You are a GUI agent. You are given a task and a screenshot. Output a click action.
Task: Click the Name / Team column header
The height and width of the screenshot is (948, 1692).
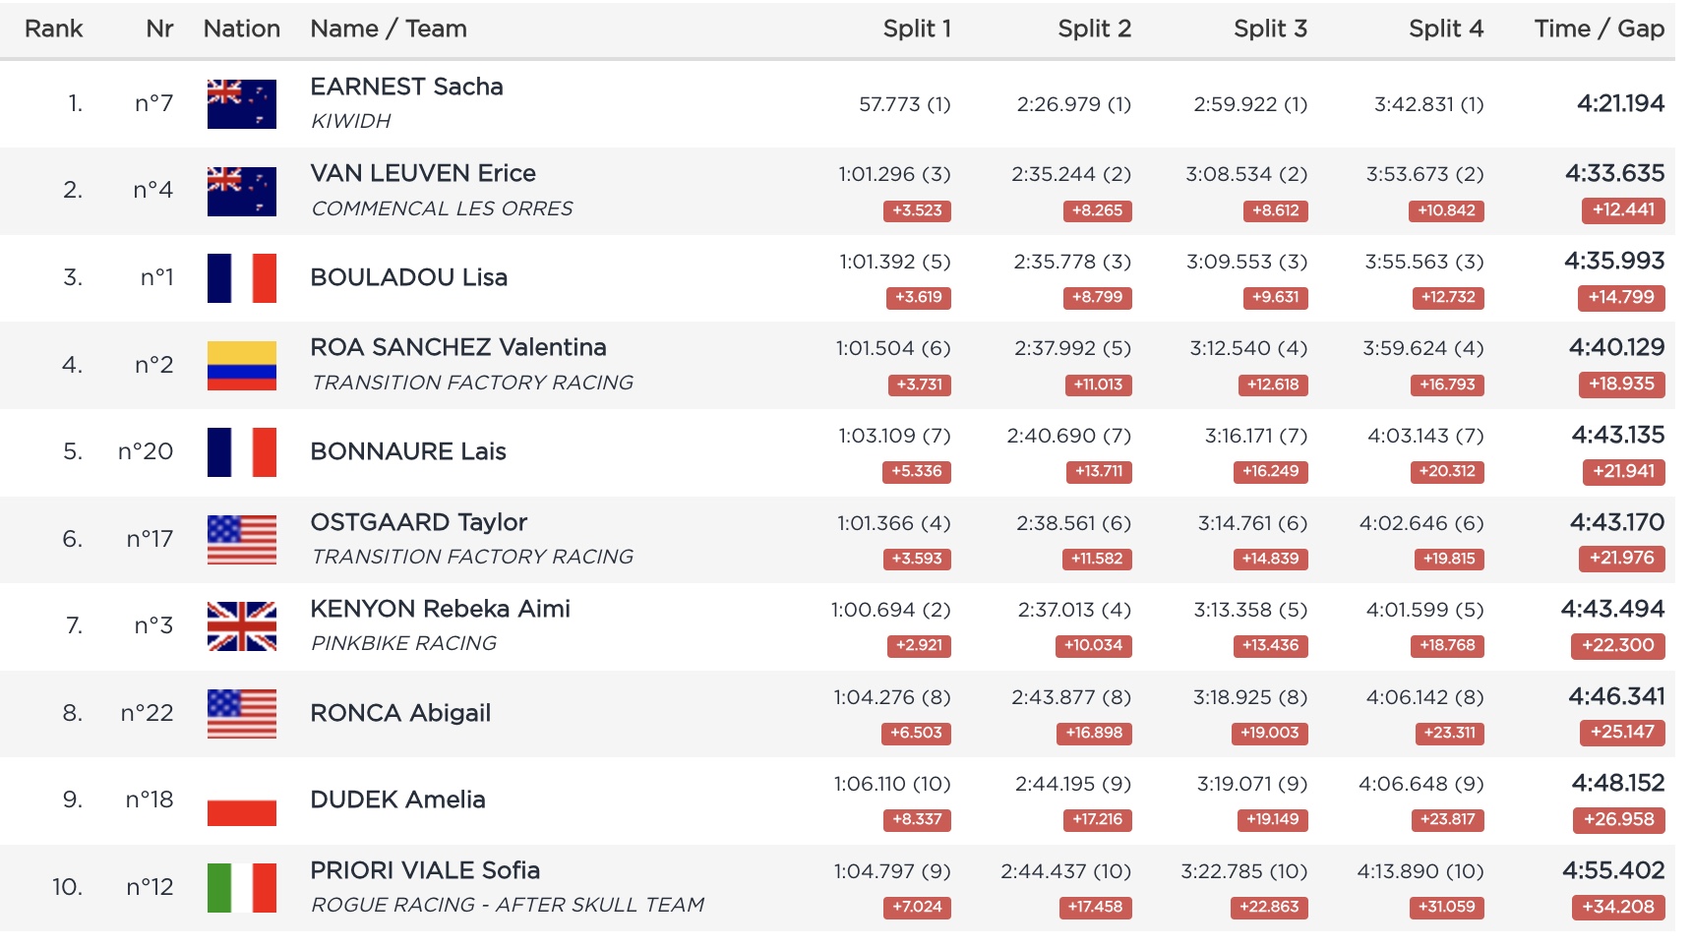388,29
